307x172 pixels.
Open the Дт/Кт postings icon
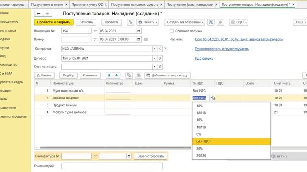tap(130, 22)
